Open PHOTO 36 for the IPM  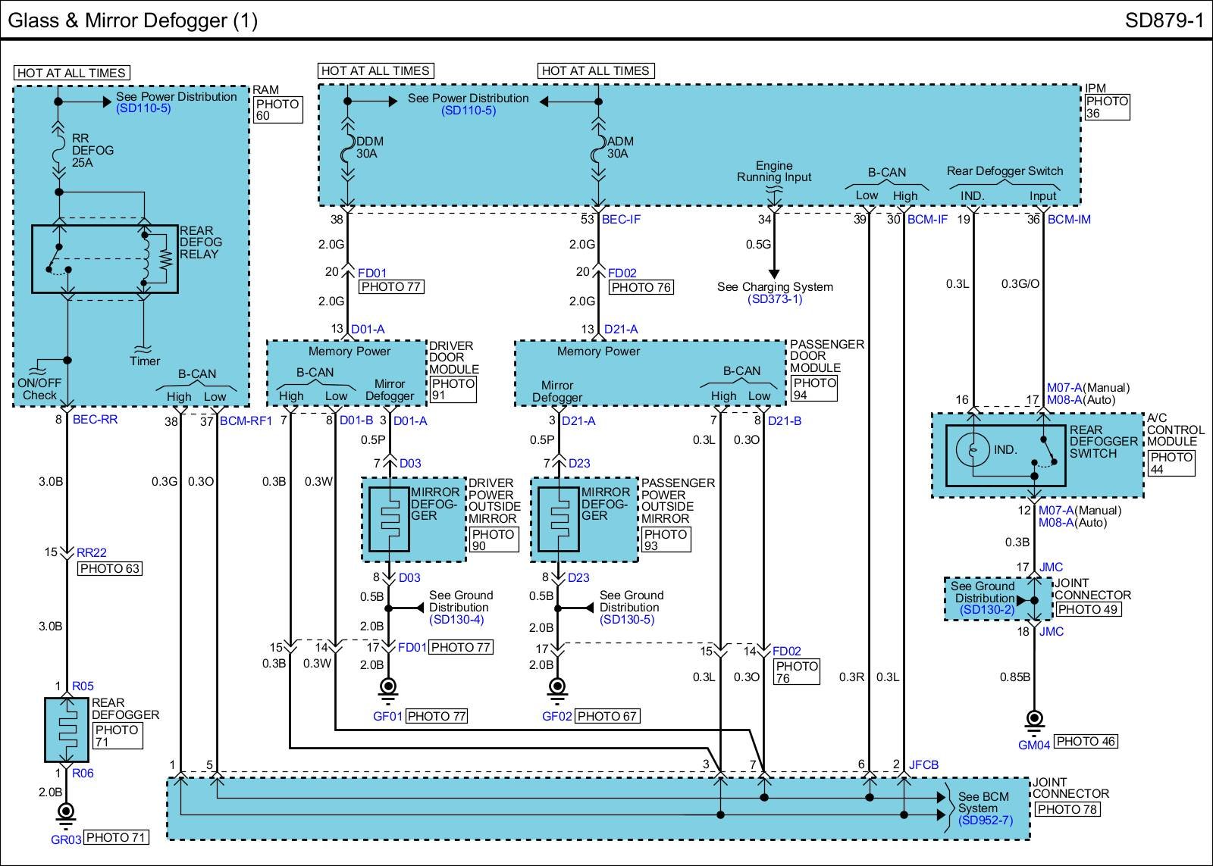pos(1107,107)
